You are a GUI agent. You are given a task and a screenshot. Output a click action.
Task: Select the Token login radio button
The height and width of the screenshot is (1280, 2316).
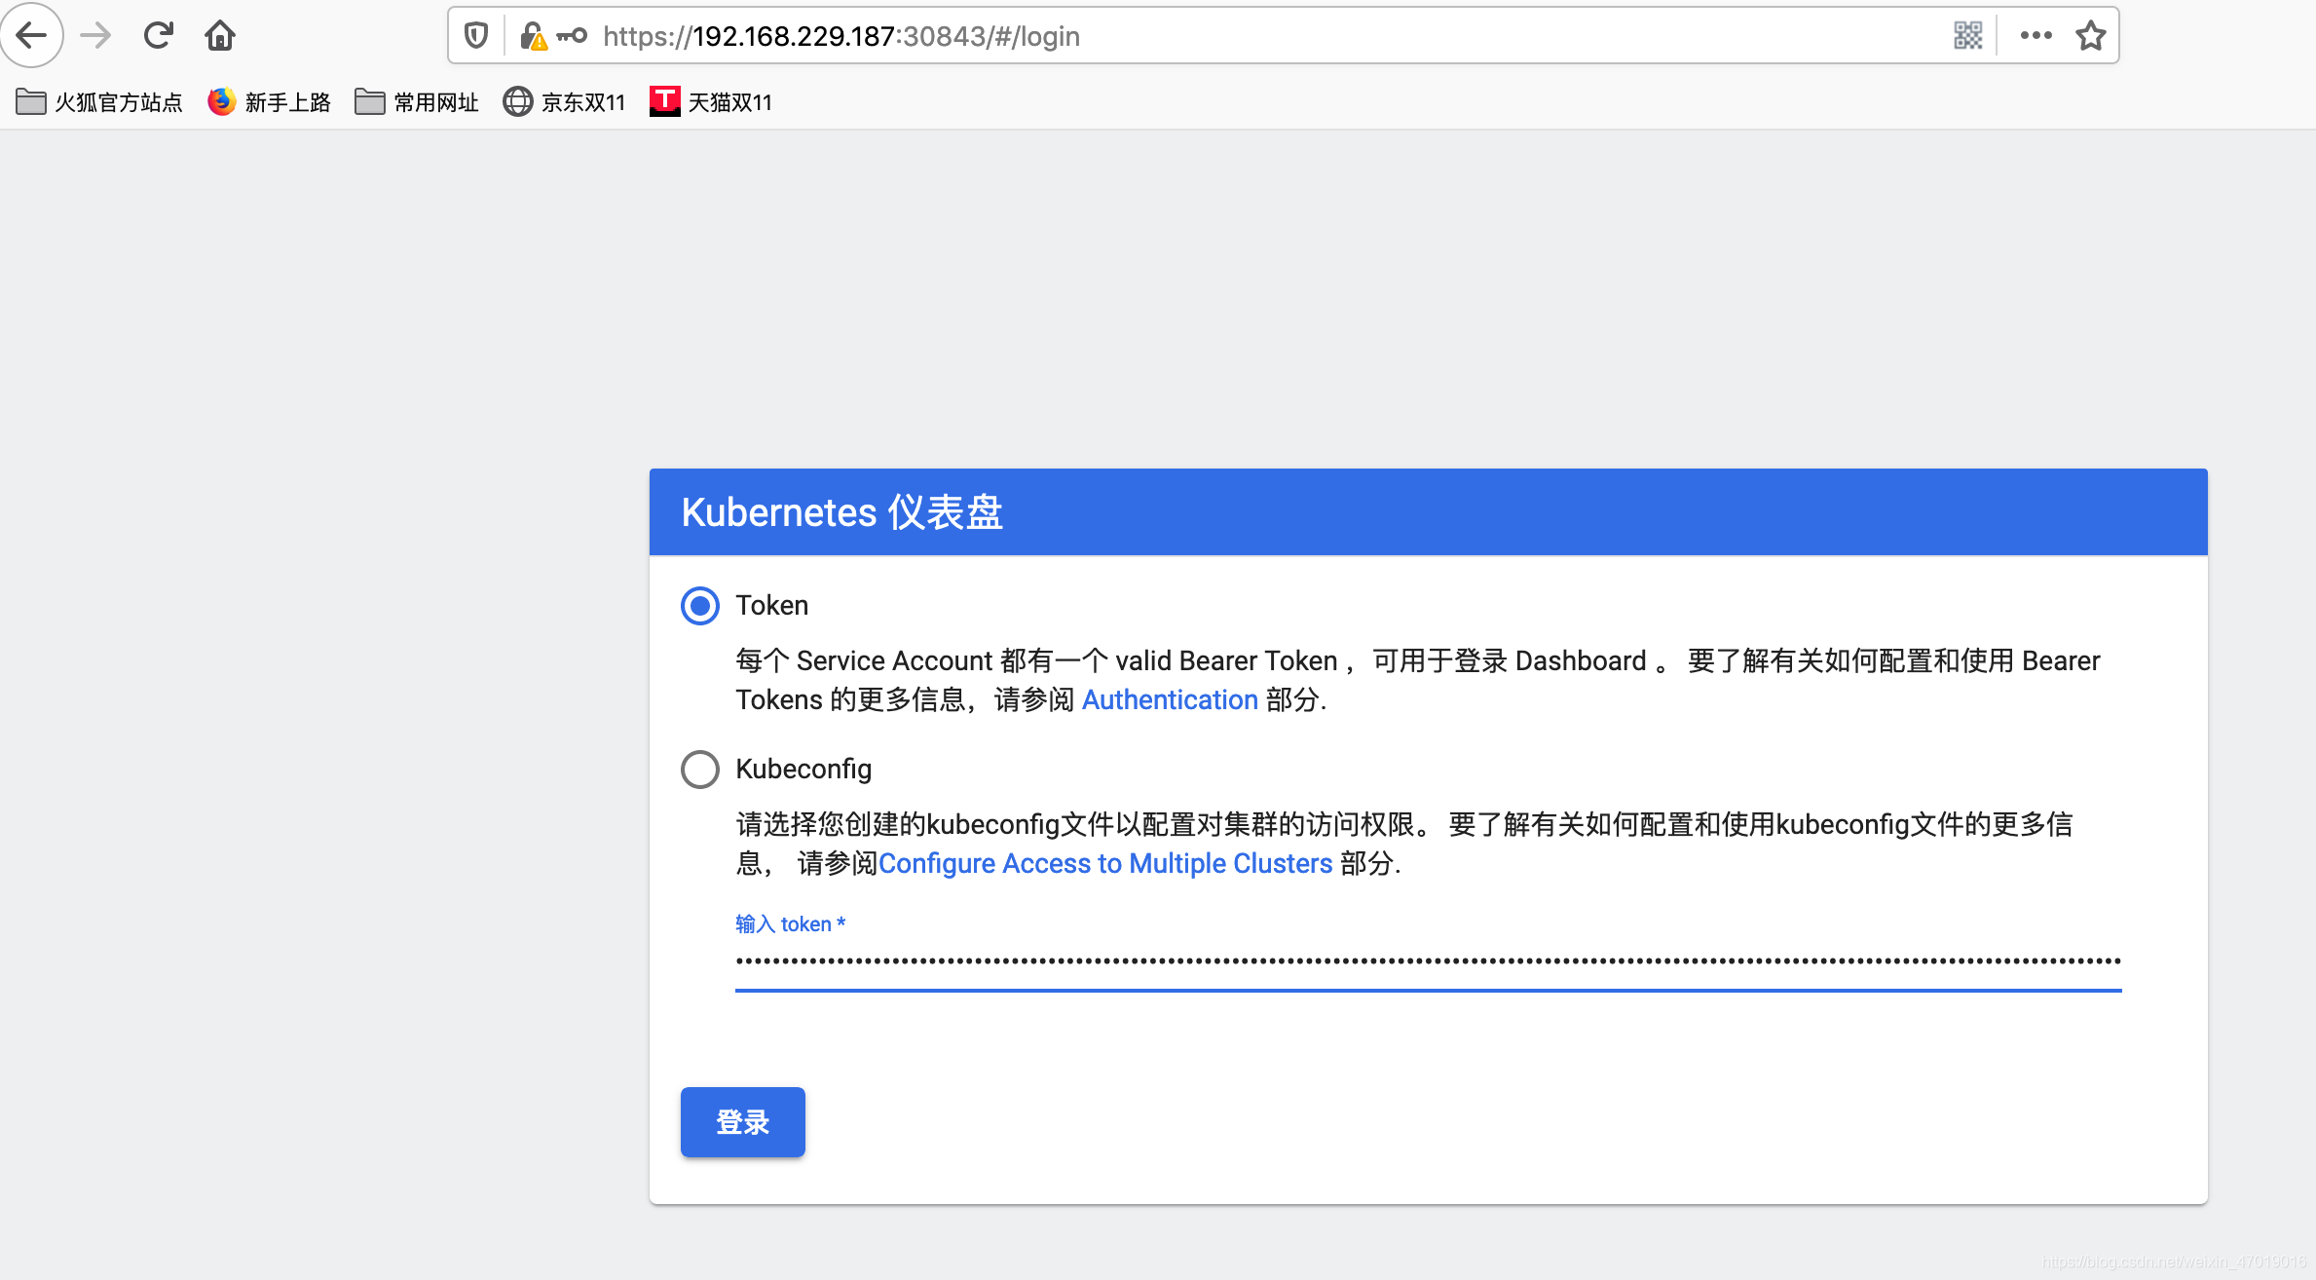coord(699,606)
